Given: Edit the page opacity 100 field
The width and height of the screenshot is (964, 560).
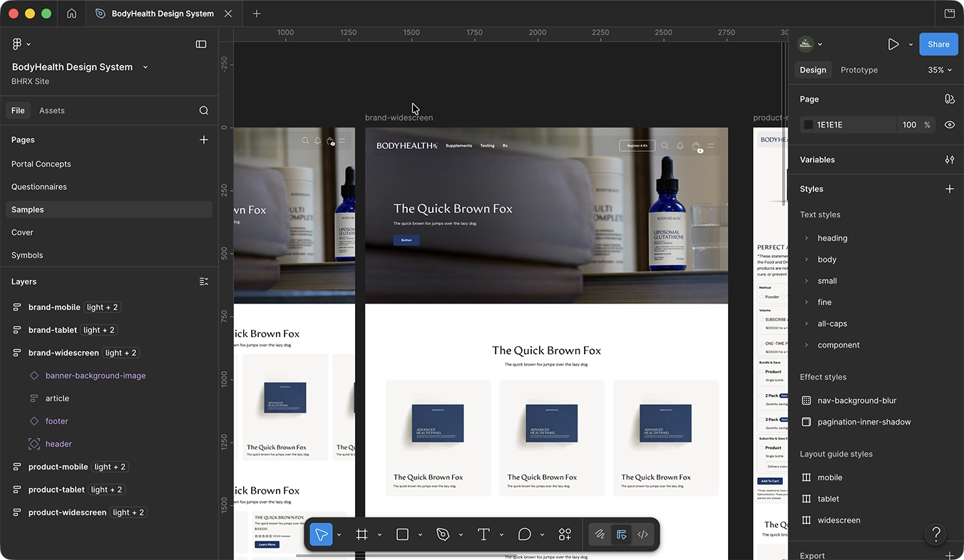Looking at the screenshot, I should (x=909, y=125).
